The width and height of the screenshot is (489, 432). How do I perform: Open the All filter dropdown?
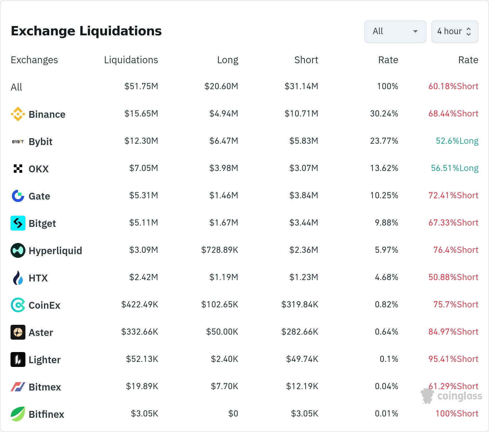click(x=395, y=31)
